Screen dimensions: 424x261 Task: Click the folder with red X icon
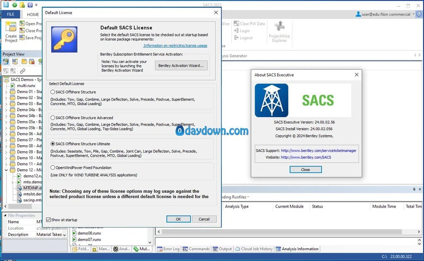31,62
